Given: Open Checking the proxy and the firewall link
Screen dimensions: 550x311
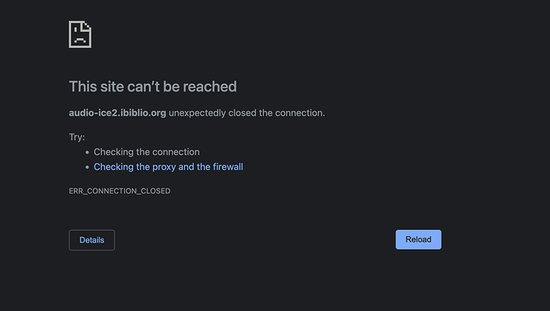Looking at the screenshot, I should point(168,167).
